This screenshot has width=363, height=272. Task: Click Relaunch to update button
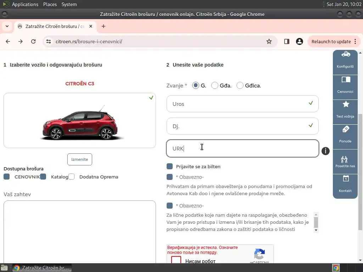[x=331, y=41]
